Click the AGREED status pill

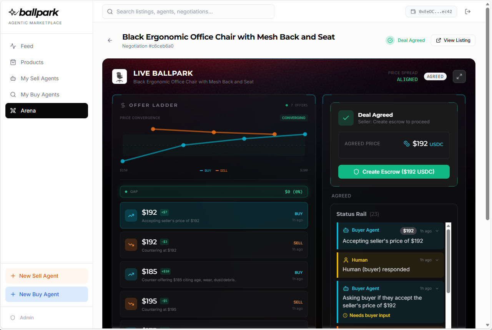pyautogui.click(x=435, y=76)
